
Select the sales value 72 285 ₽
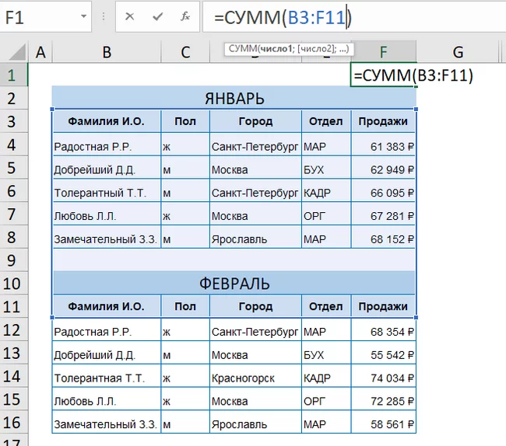click(x=383, y=399)
